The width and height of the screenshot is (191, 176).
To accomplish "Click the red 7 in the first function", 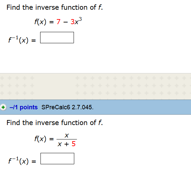I will (59, 22).
